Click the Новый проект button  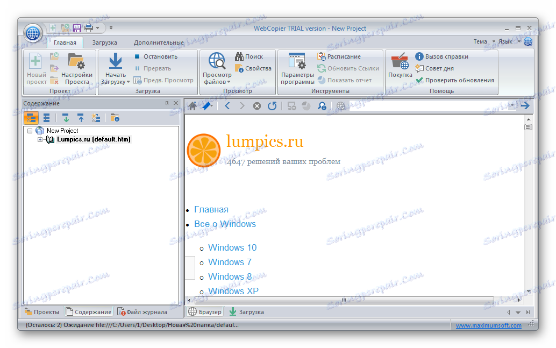[36, 69]
